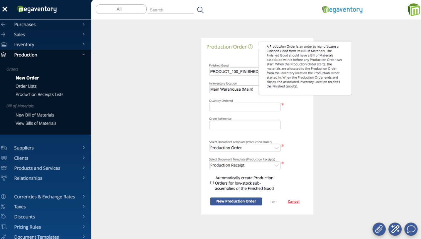
Task: Expand the Relationships menu chevron
Action: coord(84,178)
